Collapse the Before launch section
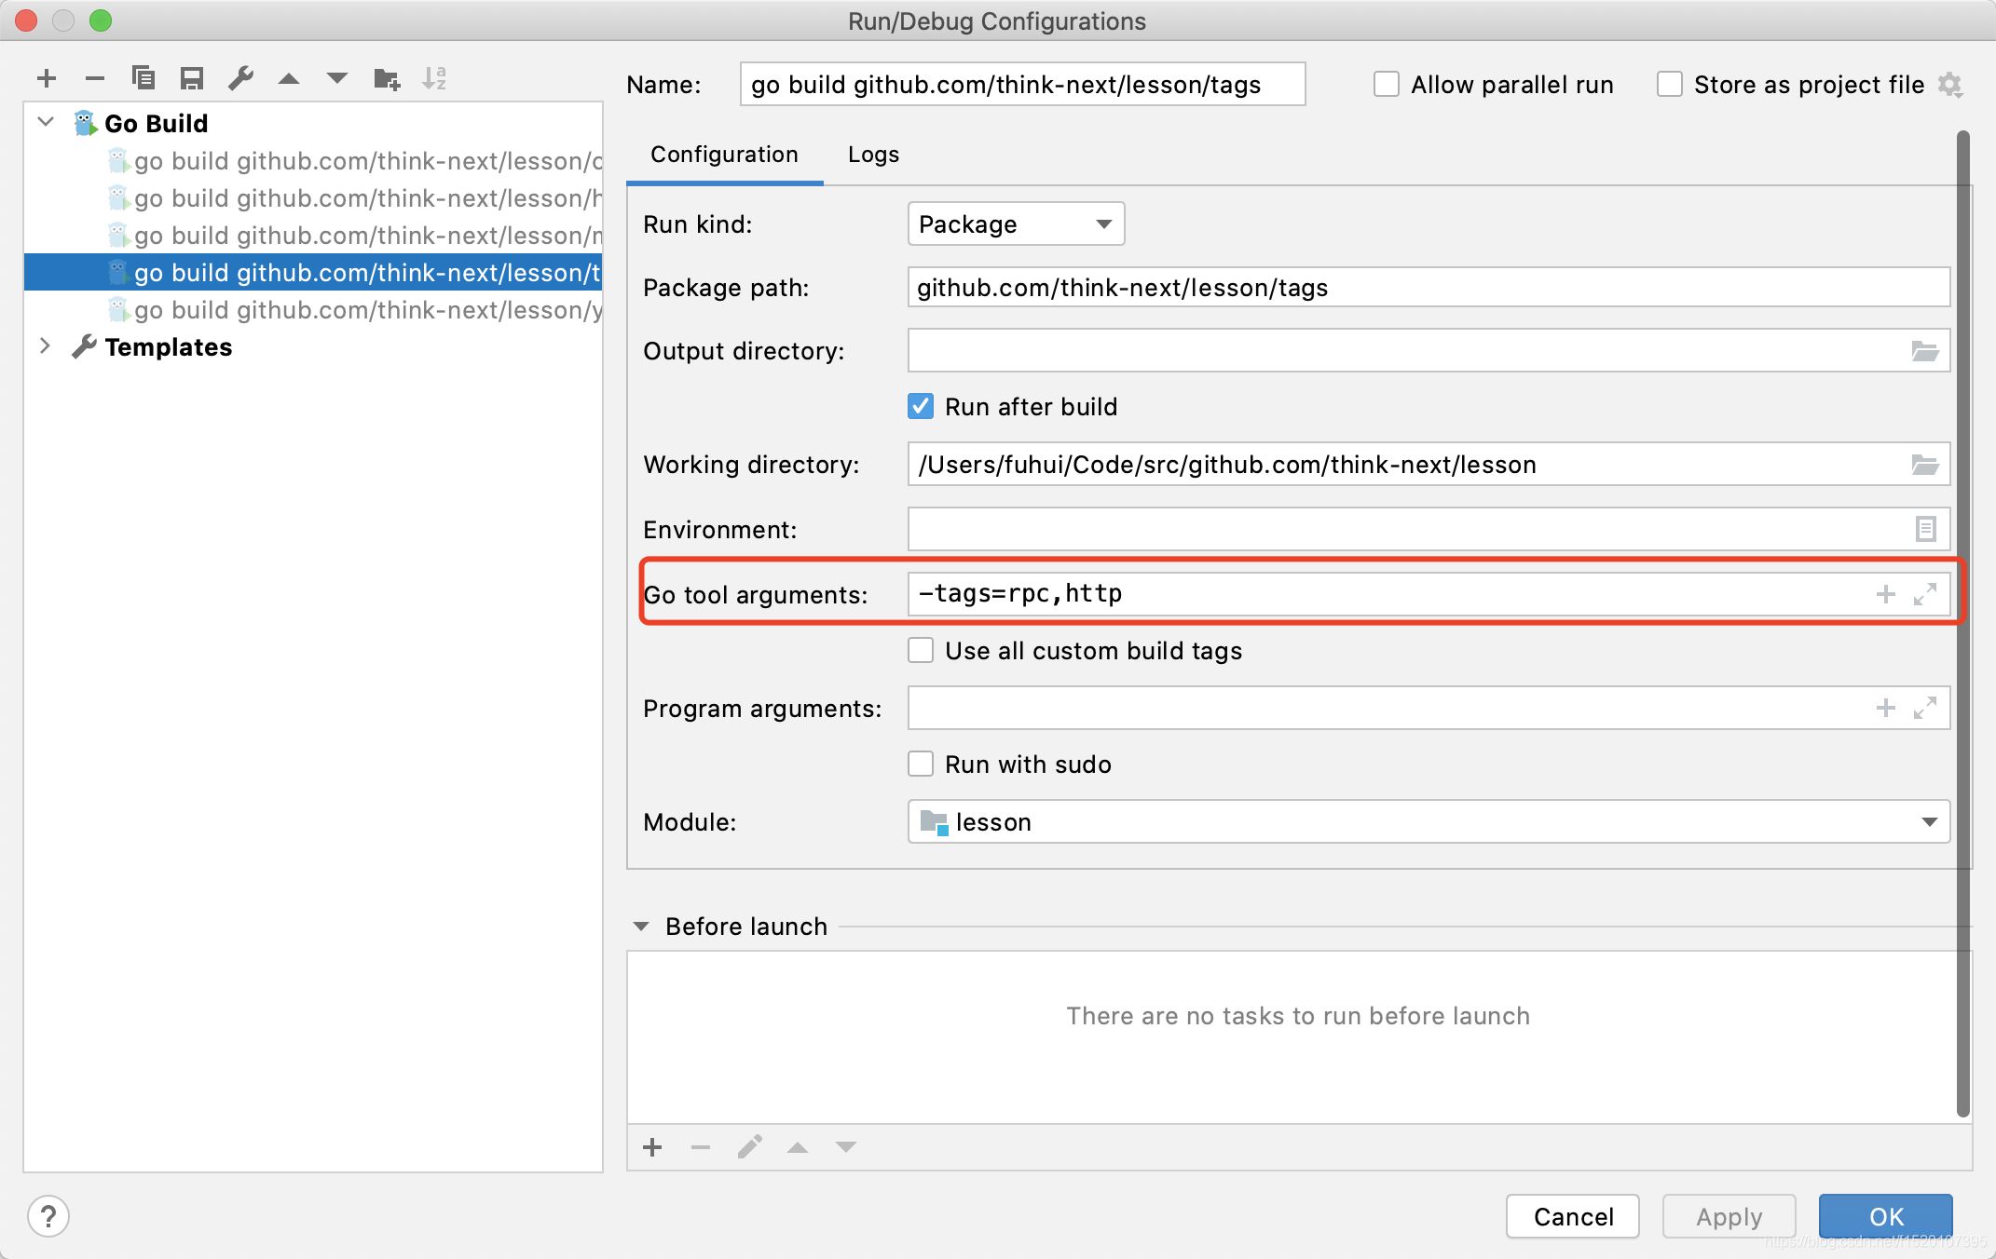Screen dimensions: 1996x1259 coord(641,927)
